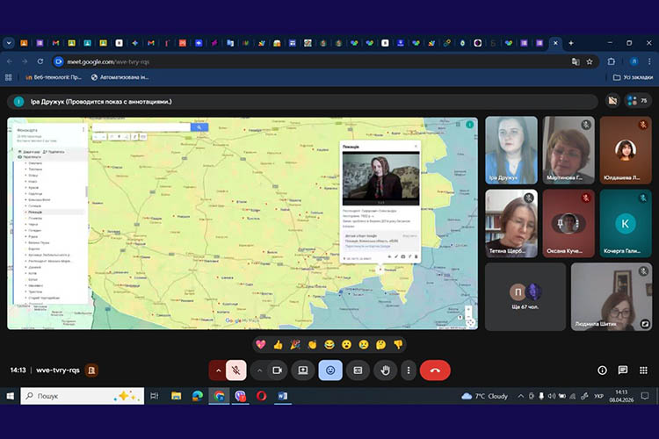This screenshot has width=659, height=439.
Task: Send the thumbs up reaction
Action: pyautogui.click(x=278, y=344)
